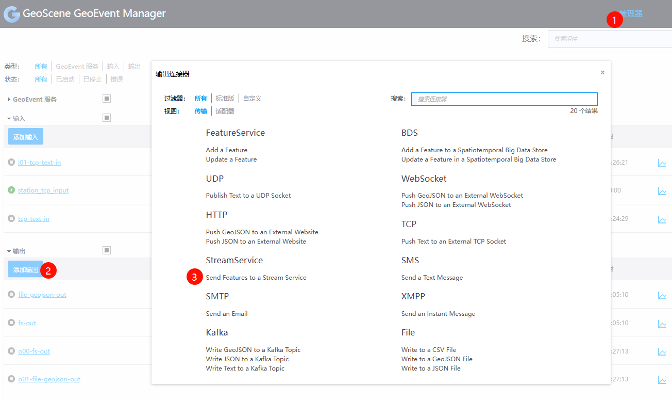This screenshot has height=401, width=672.
Task: Filter type by 所有
Action: pos(41,67)
